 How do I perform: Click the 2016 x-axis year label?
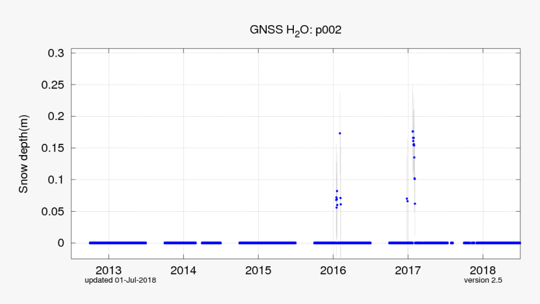click(333, 271)
